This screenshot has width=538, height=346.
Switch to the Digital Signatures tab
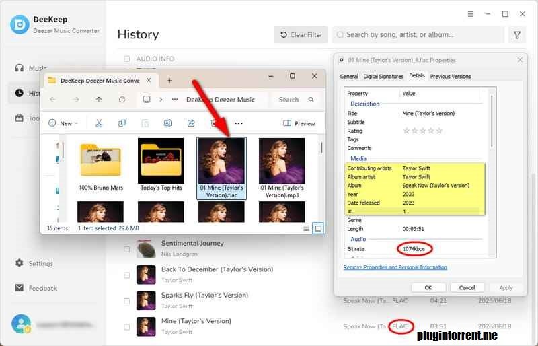point(383,77)
